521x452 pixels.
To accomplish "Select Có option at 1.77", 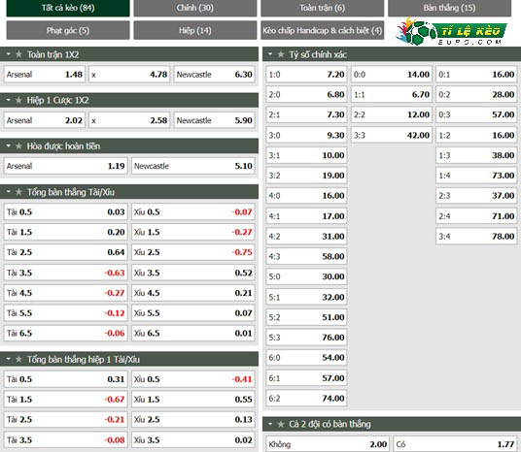I will coord(455,444).
